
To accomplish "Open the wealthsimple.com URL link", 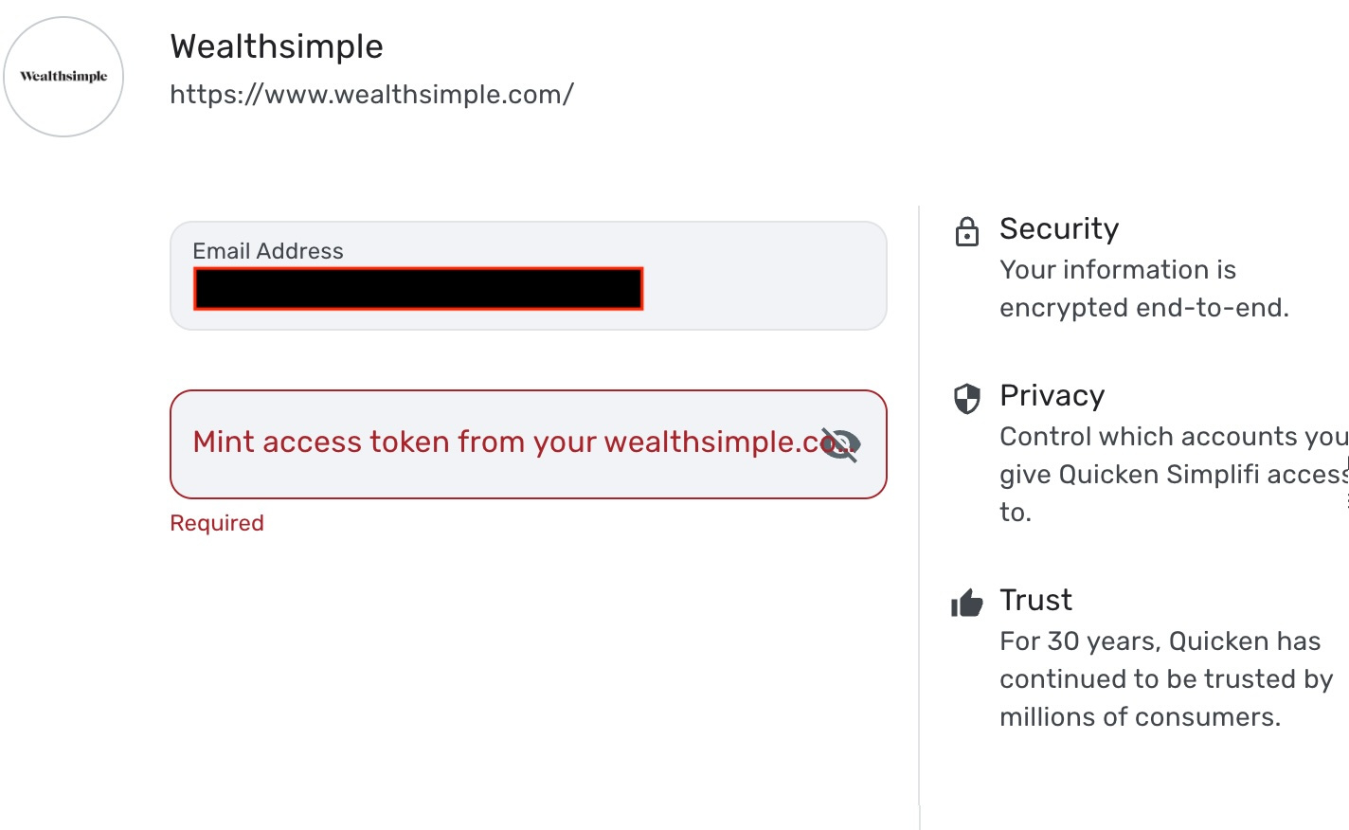I will coord(371,95).
